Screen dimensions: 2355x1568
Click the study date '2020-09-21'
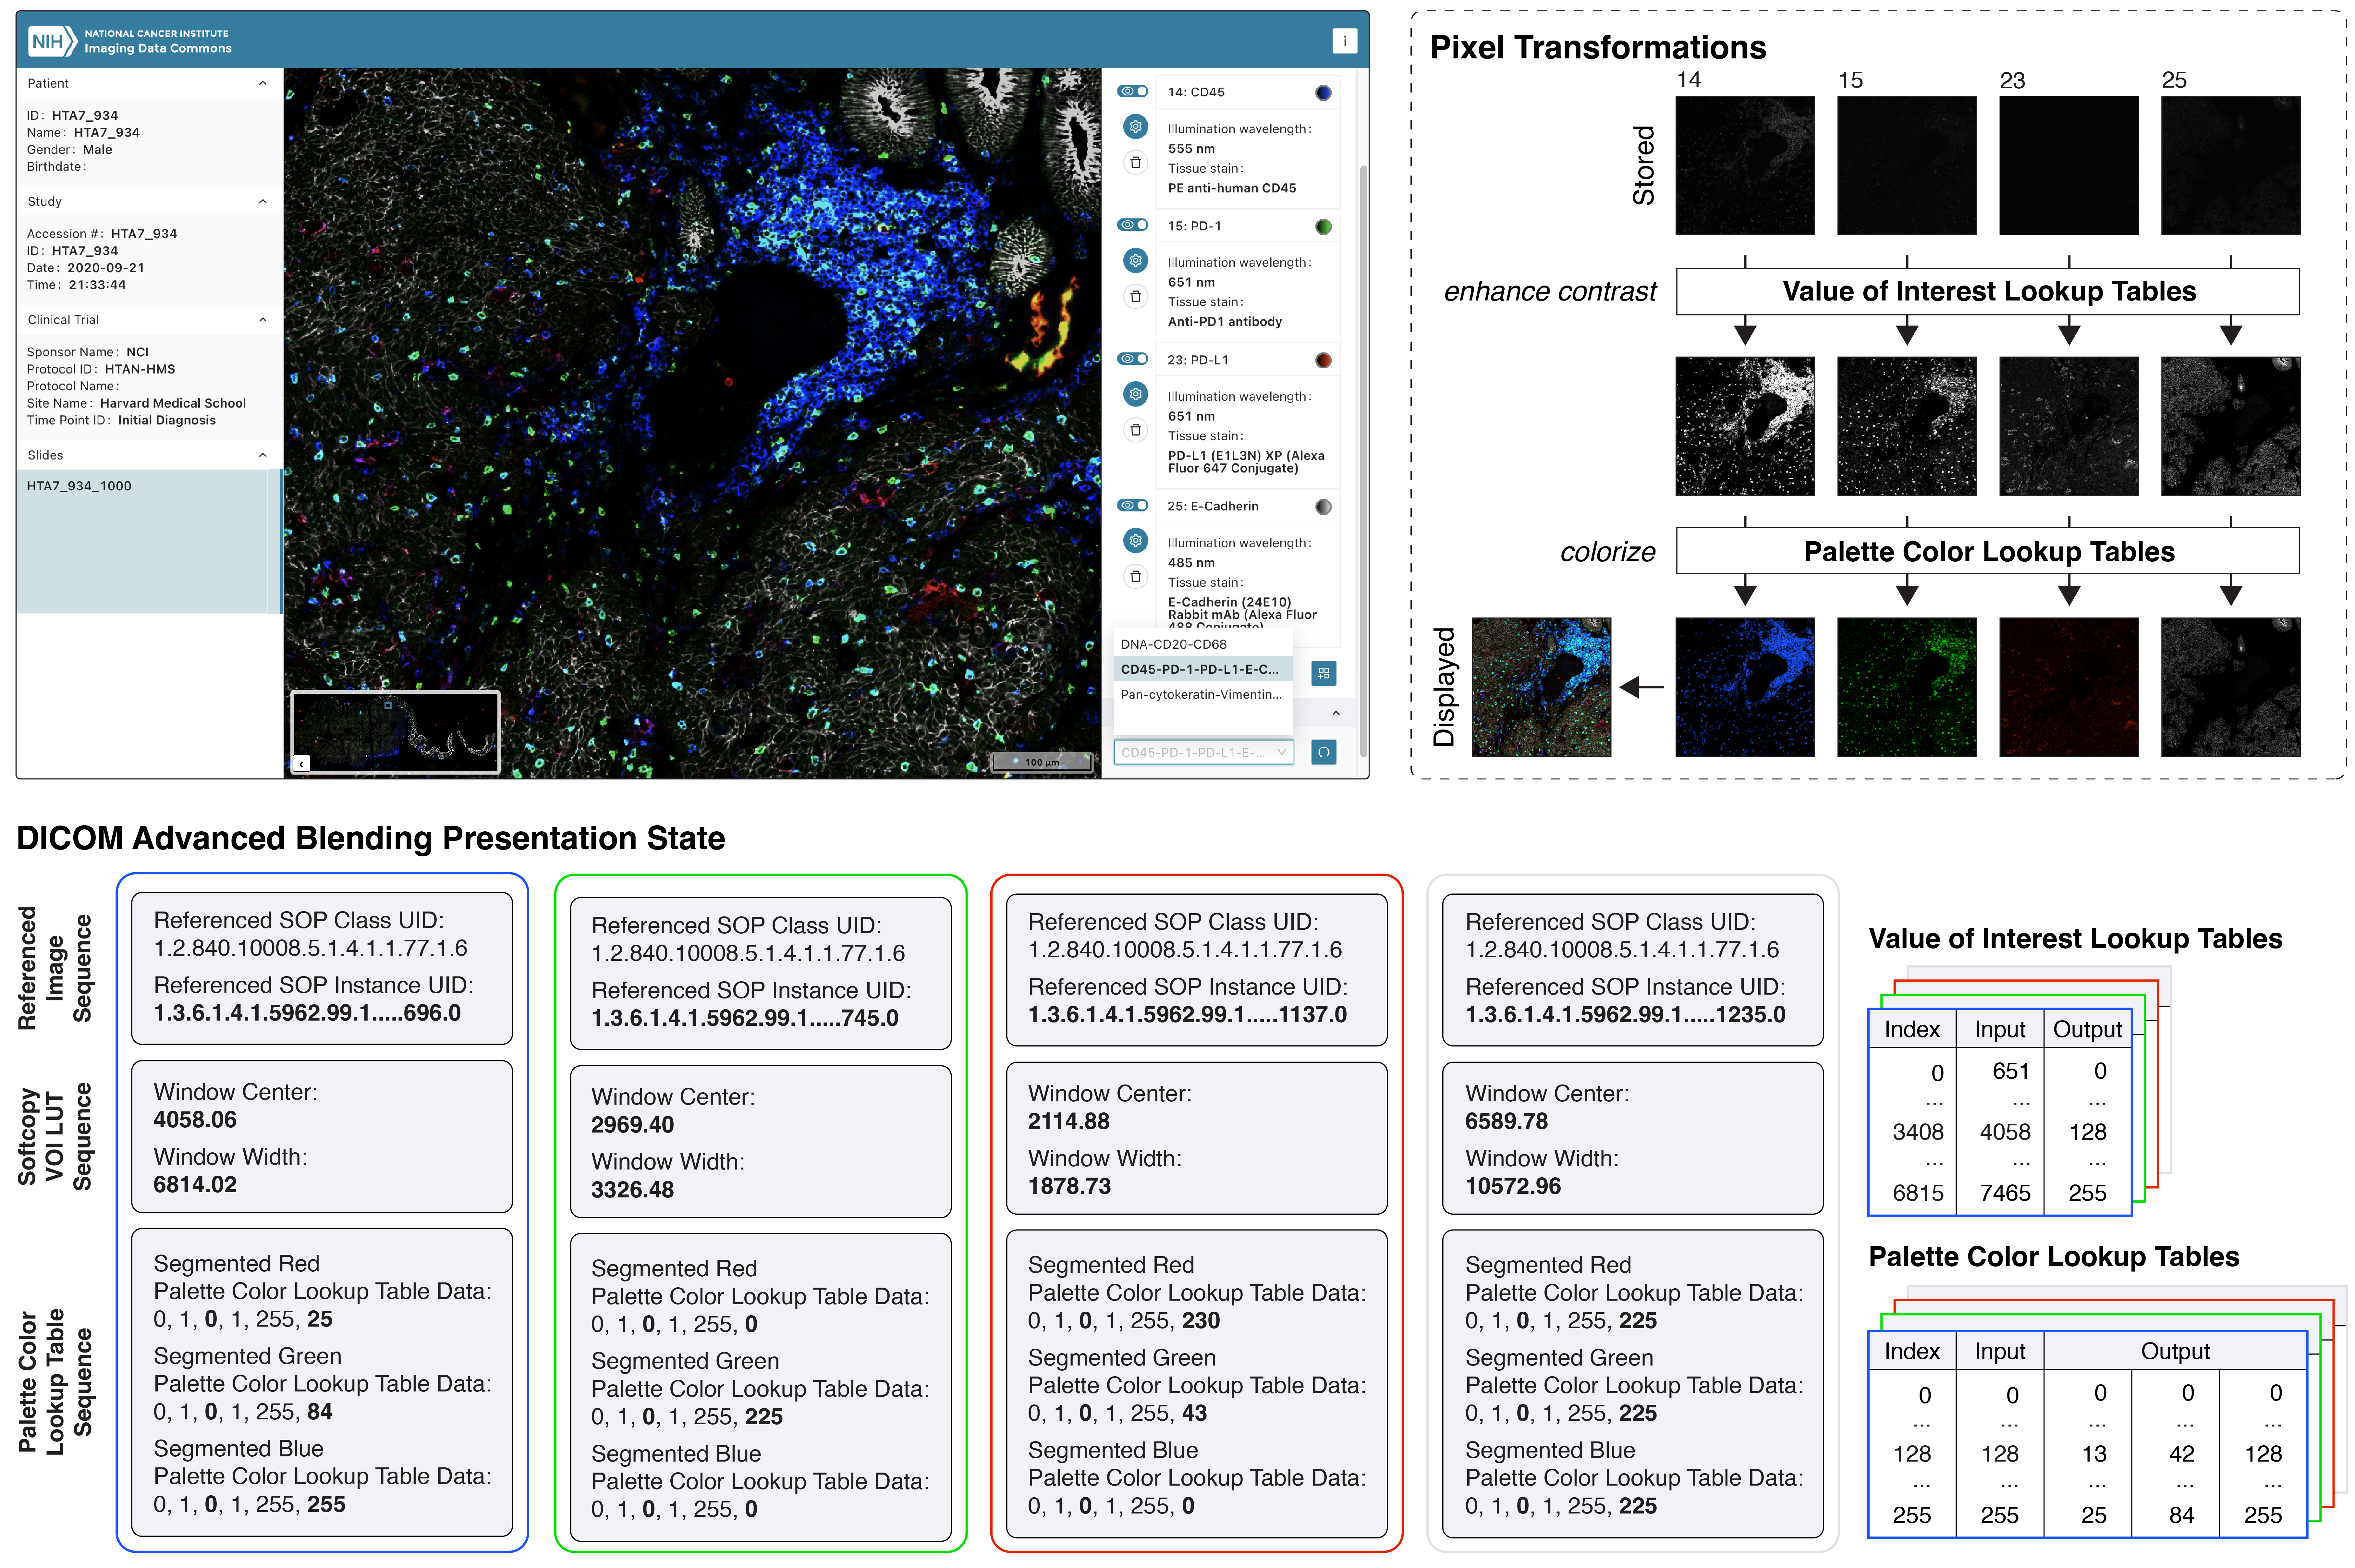[106, 268]
